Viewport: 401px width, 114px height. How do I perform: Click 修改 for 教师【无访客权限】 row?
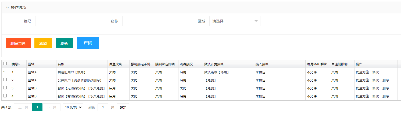(x=376, y=88)
